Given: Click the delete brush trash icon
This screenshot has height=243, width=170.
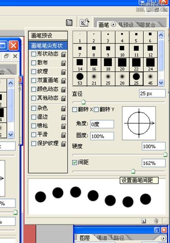Looking at the screenshot, I should click(156, 221).
